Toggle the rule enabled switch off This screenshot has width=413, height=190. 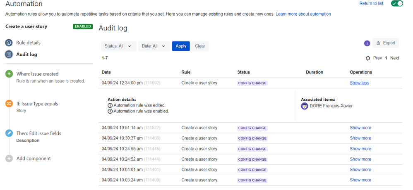(397, 3)
